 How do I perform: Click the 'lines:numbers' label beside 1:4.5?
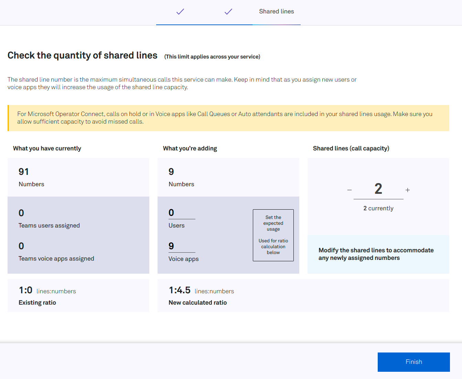click(x=214, y=291)
